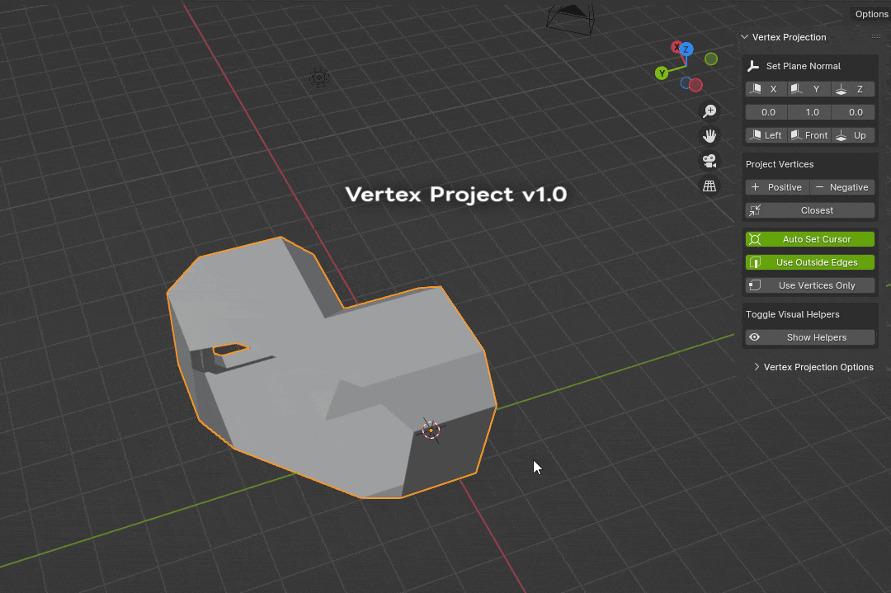Viewport: 891px width, 593px height.
Task: Click the zoom view magnifier icon
Action: (x=709, y=111)
